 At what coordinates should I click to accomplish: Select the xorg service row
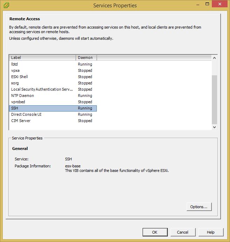click(53, 83)
